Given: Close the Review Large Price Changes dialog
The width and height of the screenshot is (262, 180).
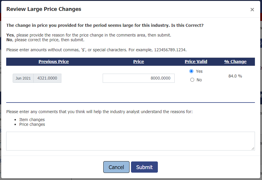Looking at the screenshot, I should pos(252,10).
